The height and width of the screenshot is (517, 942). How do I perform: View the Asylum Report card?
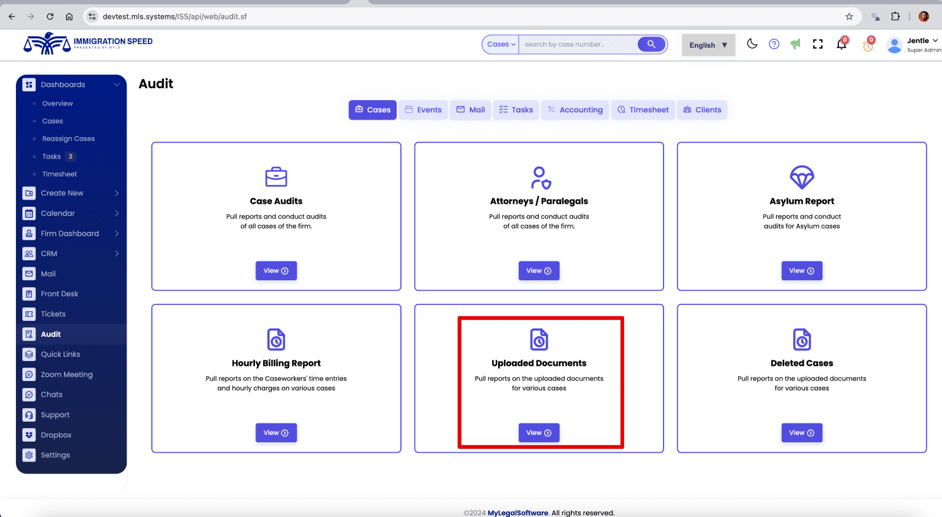click(801, 271)
